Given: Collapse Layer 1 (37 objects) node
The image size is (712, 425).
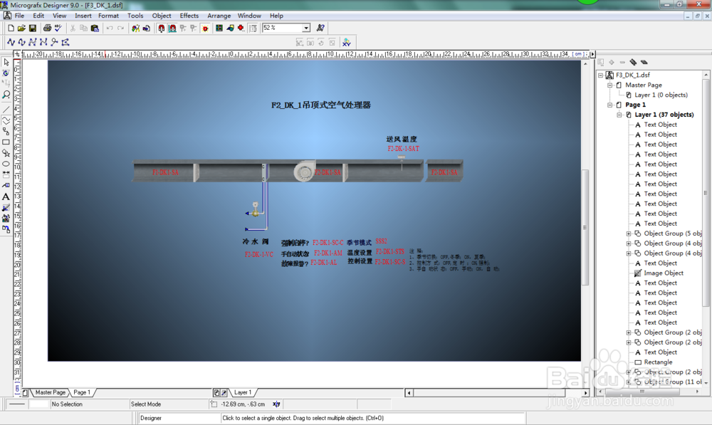Looking at the screenshot, I should tap(619, 115).
